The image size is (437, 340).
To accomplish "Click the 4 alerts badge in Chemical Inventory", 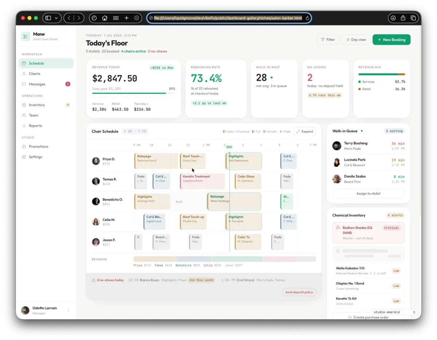I will pos(395,215).
